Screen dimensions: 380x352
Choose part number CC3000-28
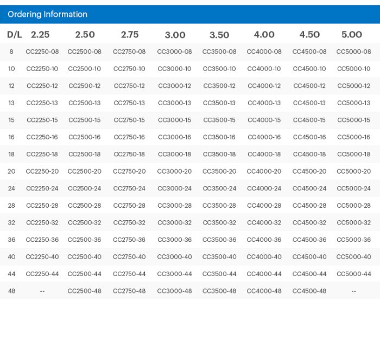click(x=174, y=206)
